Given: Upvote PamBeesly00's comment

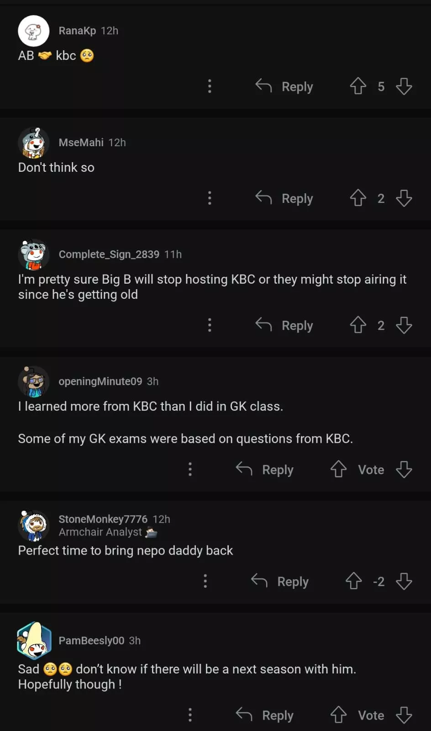Looking at the screenshot, I should tap(338, 715).
